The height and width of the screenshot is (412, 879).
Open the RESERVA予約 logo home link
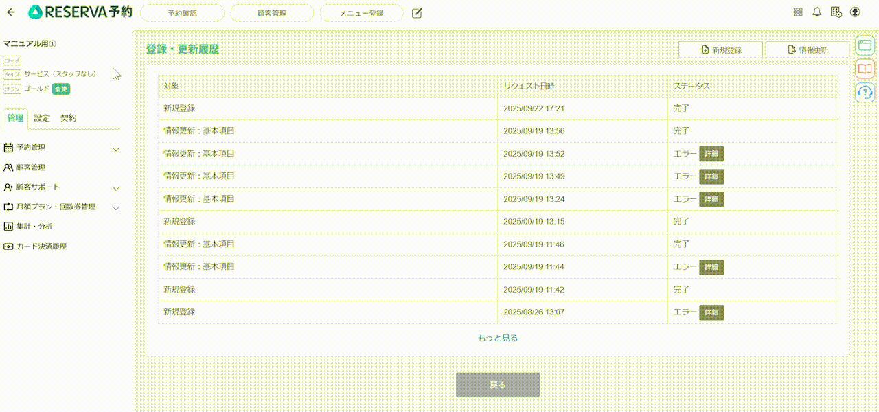(80, 12)
